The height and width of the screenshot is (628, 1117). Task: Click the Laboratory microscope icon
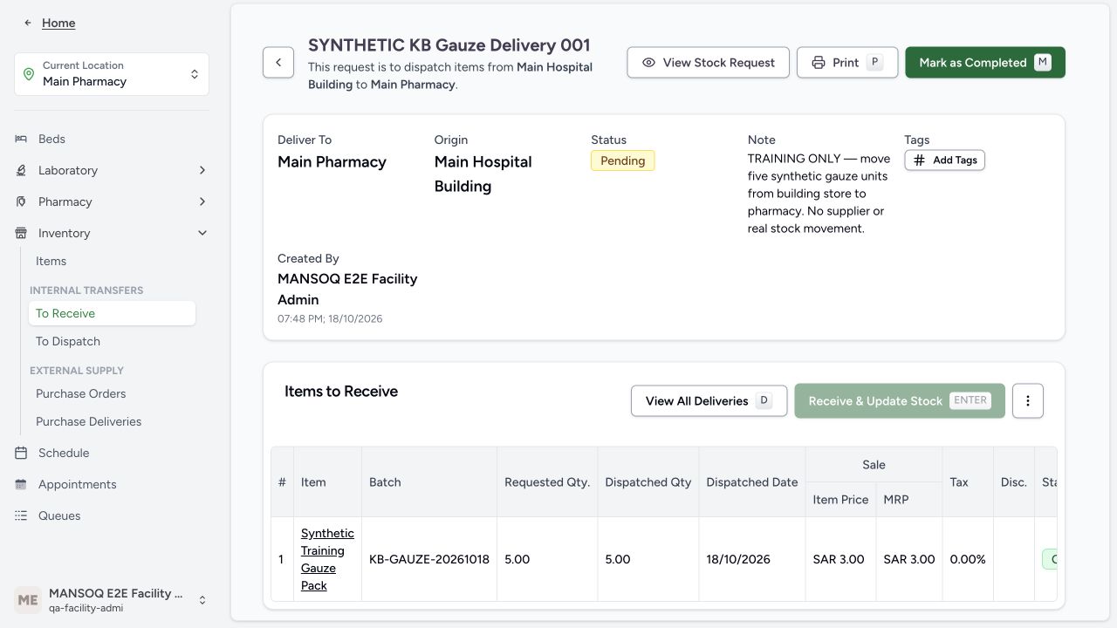[21, 170]
